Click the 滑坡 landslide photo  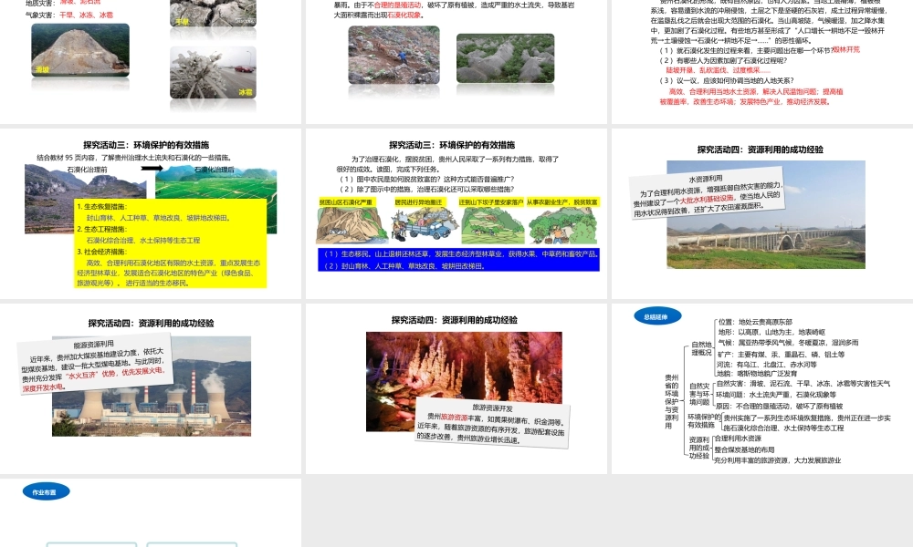coord(80,50)
